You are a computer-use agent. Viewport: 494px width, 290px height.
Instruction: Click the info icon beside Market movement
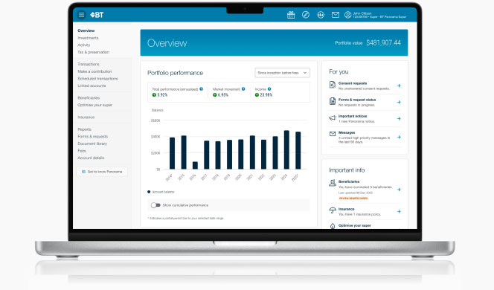pos(243,89)
